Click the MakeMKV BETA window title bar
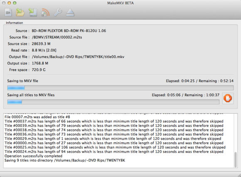This screenshot has height=177, width=241. click(x=120, y=3)
